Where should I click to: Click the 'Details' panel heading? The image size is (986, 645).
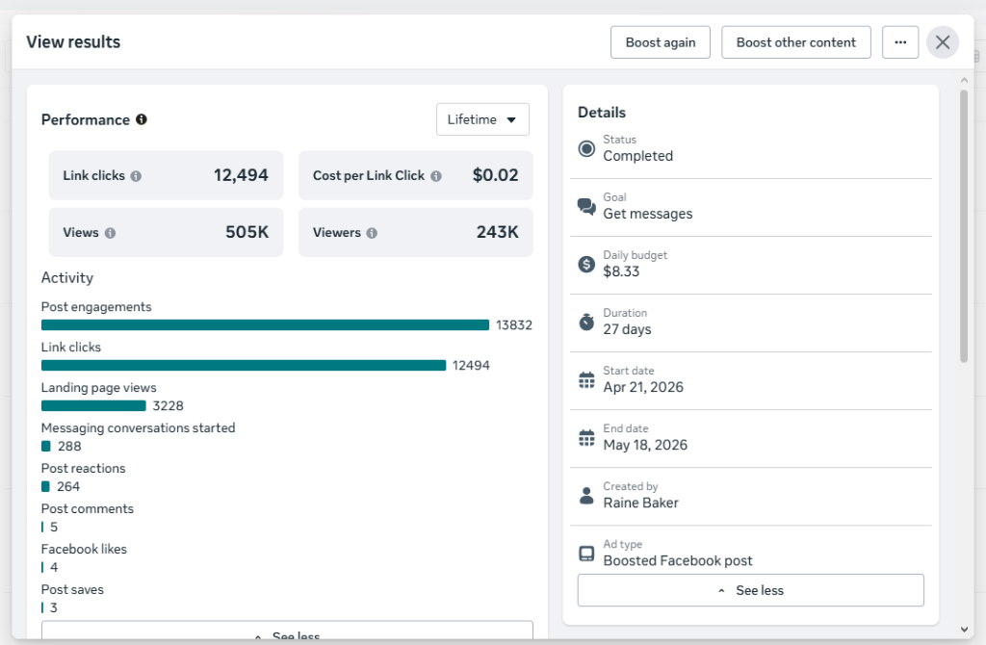click(602, 113)
